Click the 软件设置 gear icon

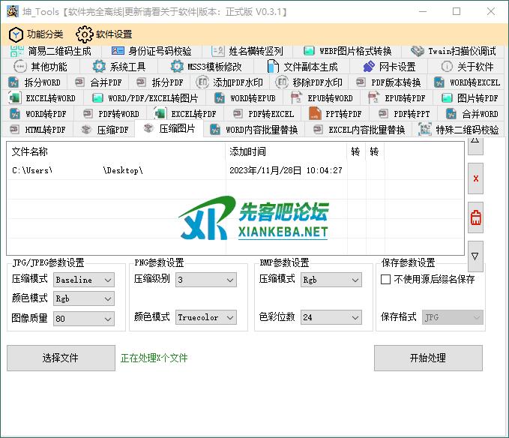[x=84, y=34]
